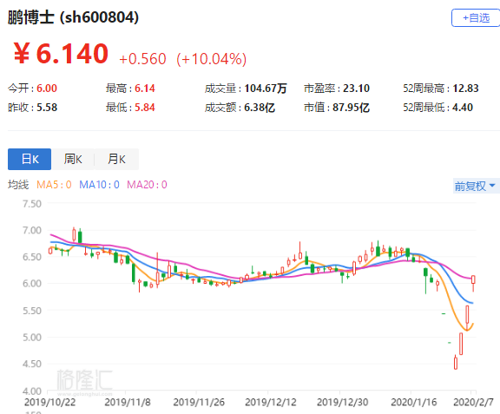The width and height of the screenshot is (500, 414).
Task: Click the 2019/11/8 date axis label
Action: 128,402
